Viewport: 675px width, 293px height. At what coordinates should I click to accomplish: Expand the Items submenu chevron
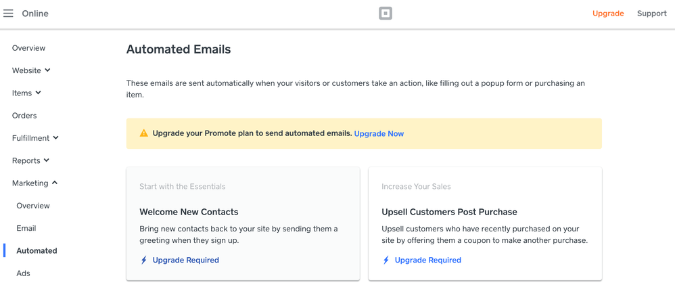[39, 93]
